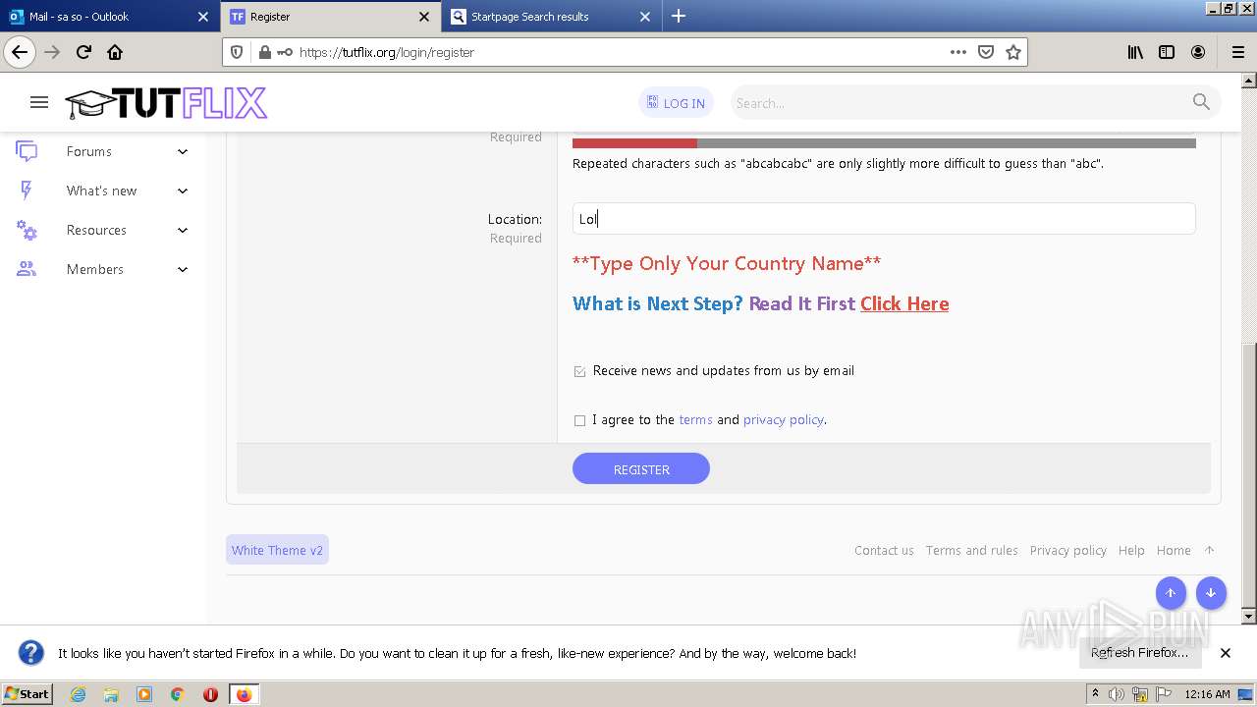Toggle the TutFlix hamburger navigation

39,102
